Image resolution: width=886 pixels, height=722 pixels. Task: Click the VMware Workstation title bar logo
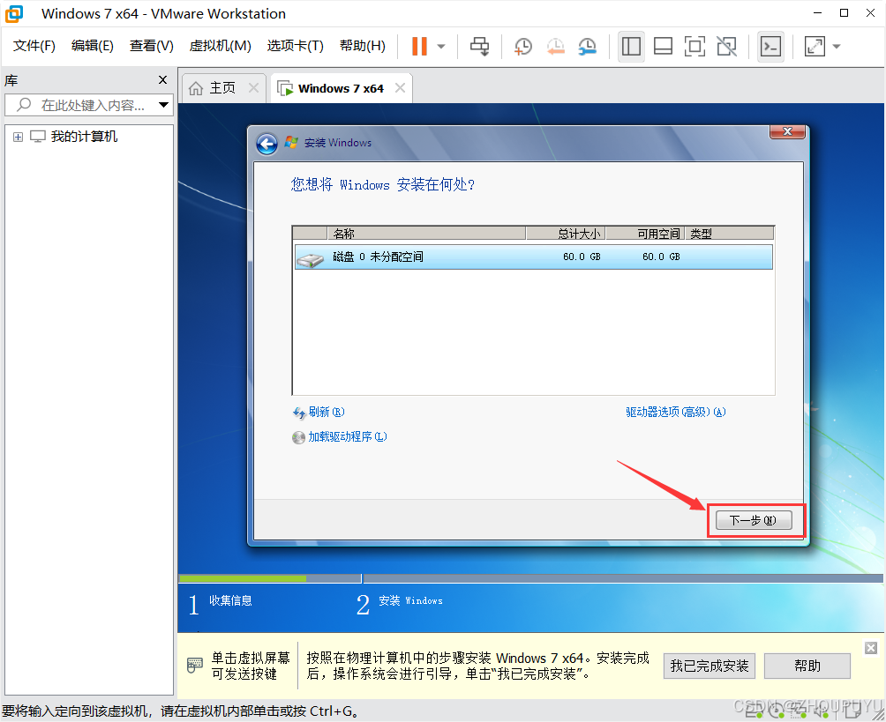point(15,13)
